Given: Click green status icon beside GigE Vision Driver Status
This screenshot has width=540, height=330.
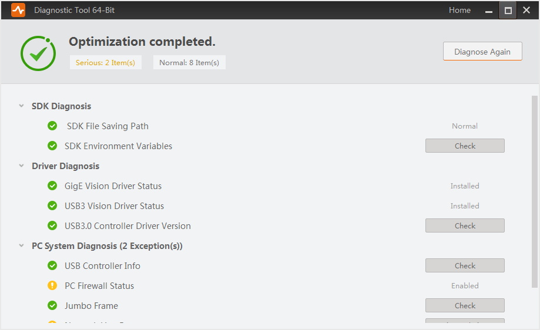Looking at the screenshot, I should pos(52,186).
